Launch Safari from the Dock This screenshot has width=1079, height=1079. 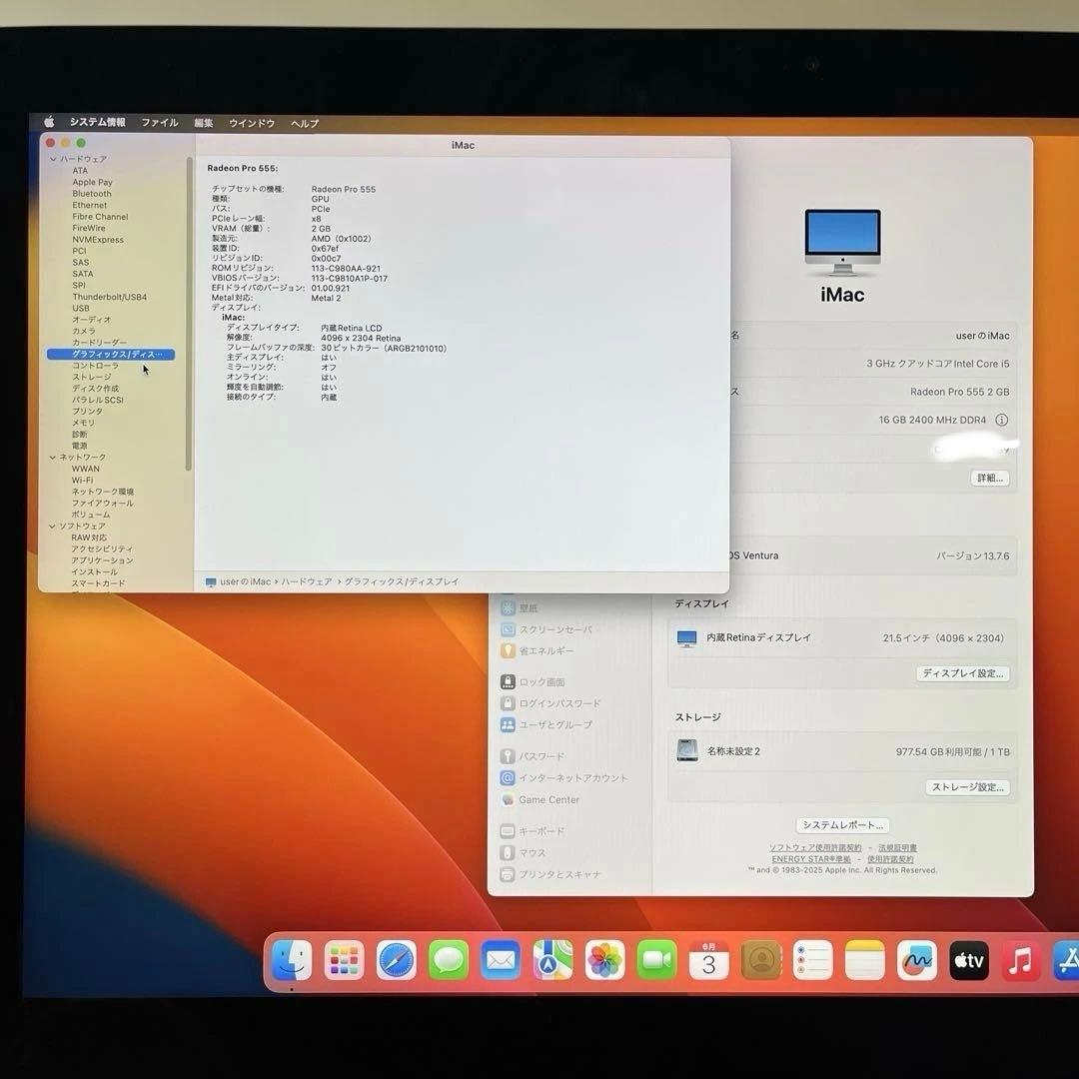click(396, 960)
